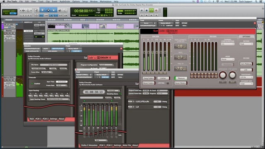This screenshot has width=265, height=149.
Task: Click the Solo label in Dolby E Decoder
Action: tap(120, 135)
